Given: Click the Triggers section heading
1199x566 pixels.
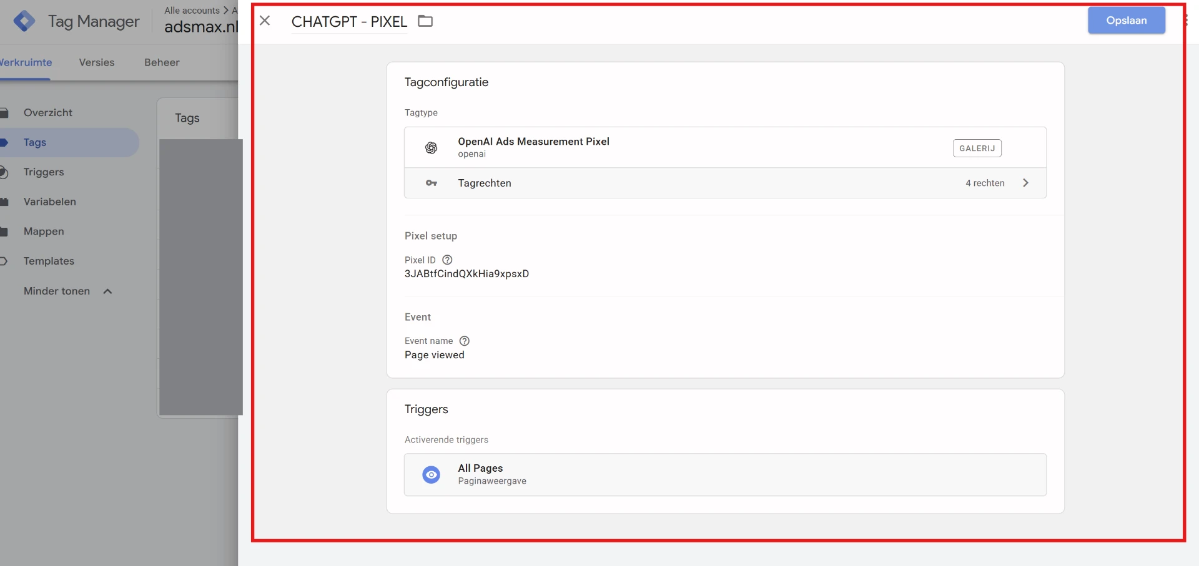Looking at the screenshot, I should click(x=426, y=409).
